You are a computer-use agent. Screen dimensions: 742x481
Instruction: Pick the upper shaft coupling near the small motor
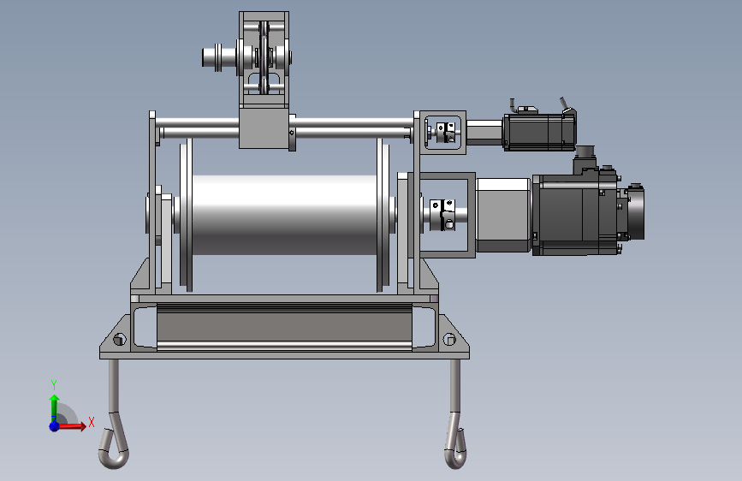point(446,132)
